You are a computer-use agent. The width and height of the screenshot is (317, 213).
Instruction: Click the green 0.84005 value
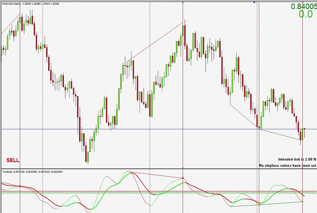[304, 6]
